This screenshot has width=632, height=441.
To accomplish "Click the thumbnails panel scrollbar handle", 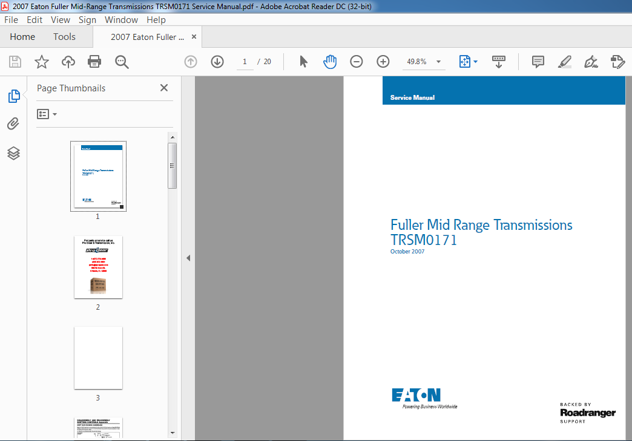I will 173,166.
